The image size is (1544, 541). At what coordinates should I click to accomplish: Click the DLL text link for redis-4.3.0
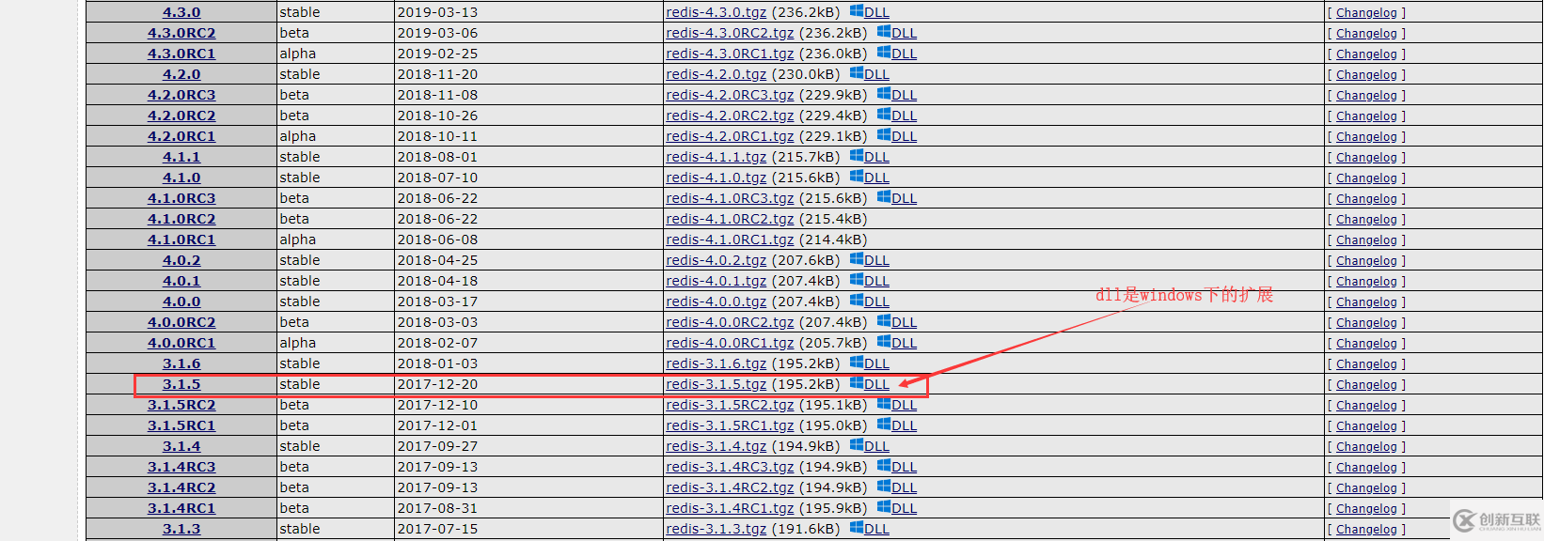876,12
